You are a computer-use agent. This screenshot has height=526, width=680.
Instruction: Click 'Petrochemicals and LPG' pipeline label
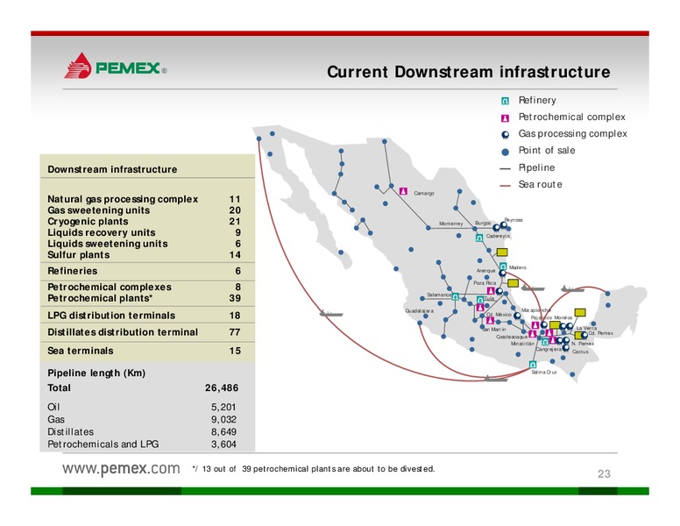pos(103,444)
